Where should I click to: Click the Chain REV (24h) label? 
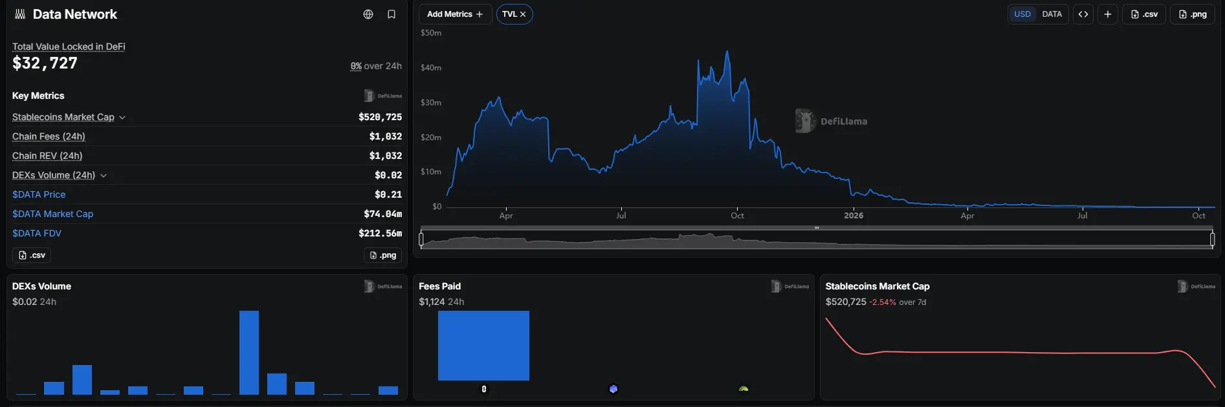click(47, 156)
